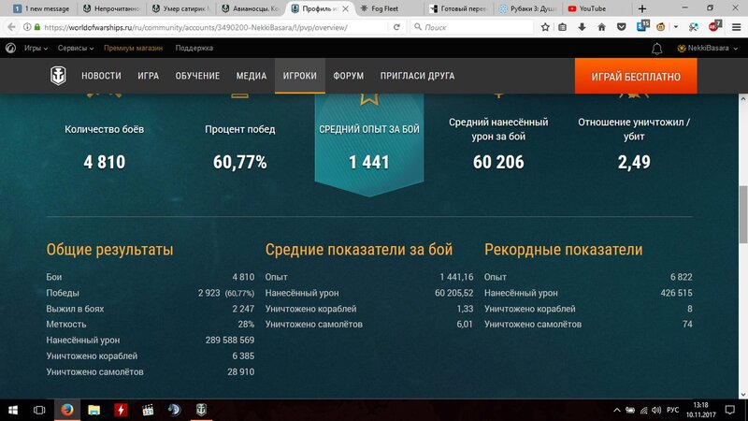This screenshot has width=748, height=421.
Task: Open the Windows Start menu
Action: 13,410
